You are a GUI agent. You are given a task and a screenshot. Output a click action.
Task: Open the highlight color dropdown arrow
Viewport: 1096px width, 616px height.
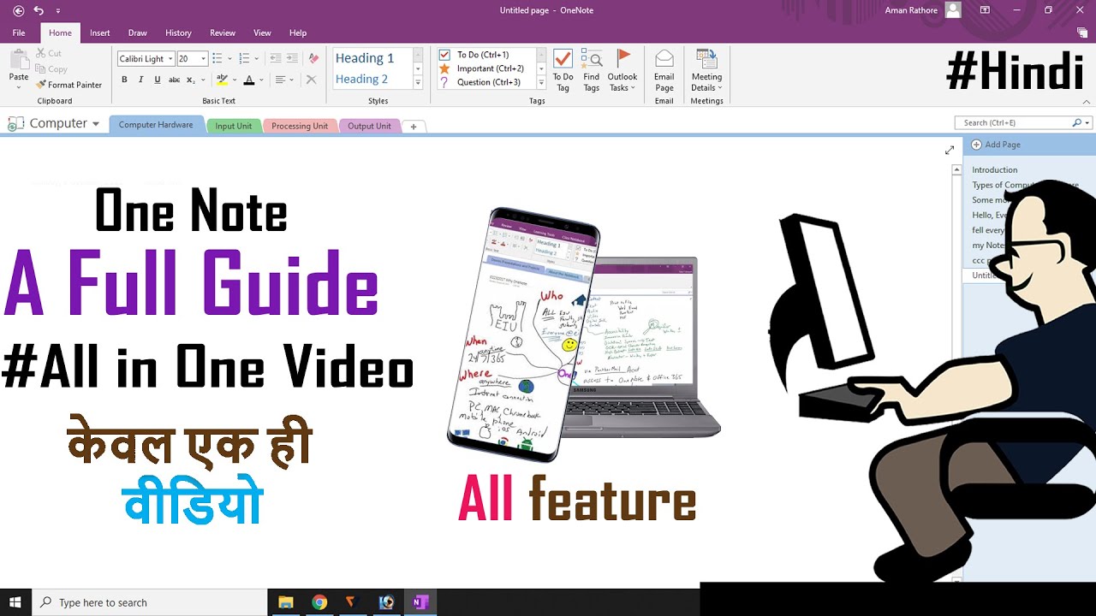(x=234, y=80)
